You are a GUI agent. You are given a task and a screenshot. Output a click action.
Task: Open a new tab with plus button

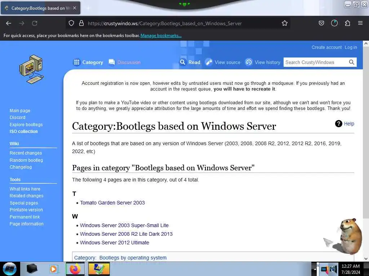pos(88,8)
